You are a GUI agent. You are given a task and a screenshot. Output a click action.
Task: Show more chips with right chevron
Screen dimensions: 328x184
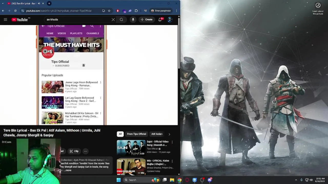pyautogui.click(x=169, y=134)
